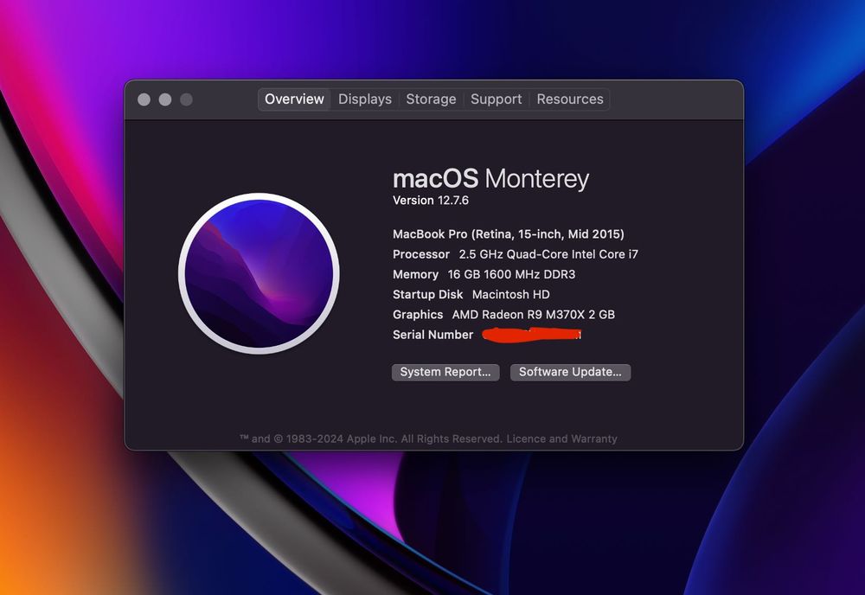Click the 'Processor' label
The height and width of the screenshot is (595, 865).
pos(421,254)
